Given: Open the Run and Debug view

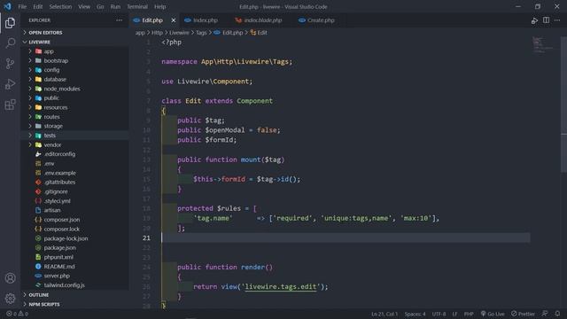Looking at the screenshot, I should (10, 84).
